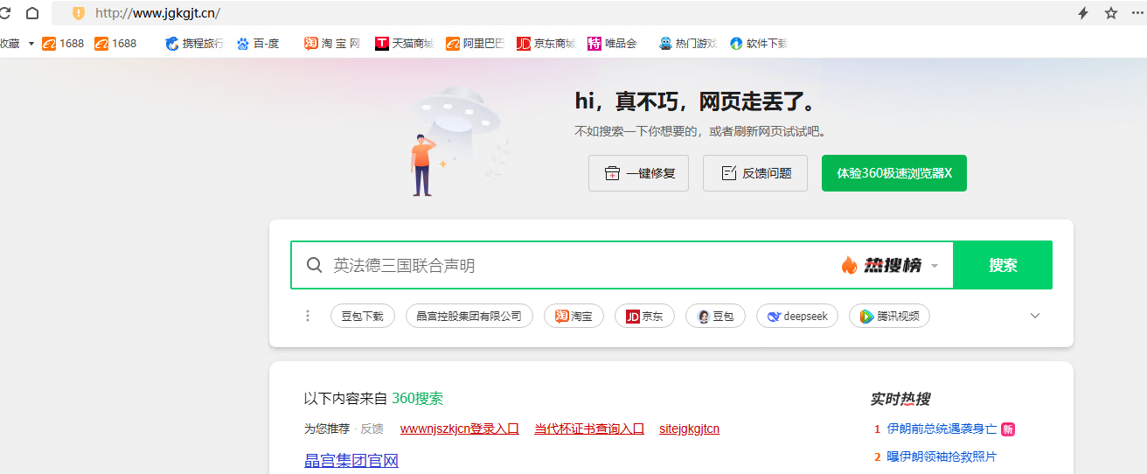Select the deepseek quick link chip
The image size is (1147, 474).
click(x=797, y=316)
